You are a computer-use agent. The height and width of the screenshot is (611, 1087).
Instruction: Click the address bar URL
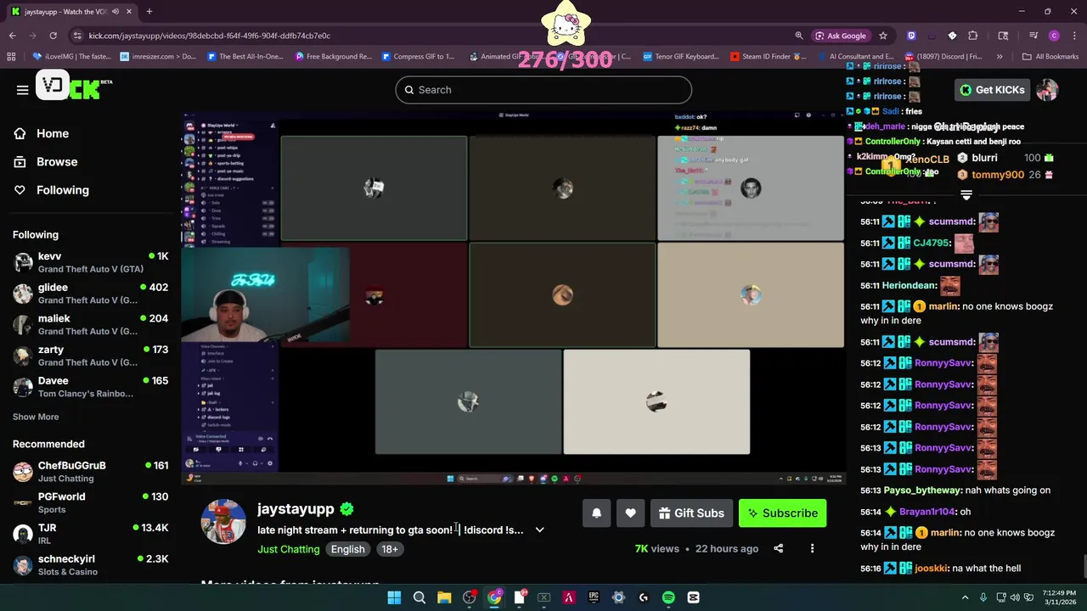tap(210, 36)
